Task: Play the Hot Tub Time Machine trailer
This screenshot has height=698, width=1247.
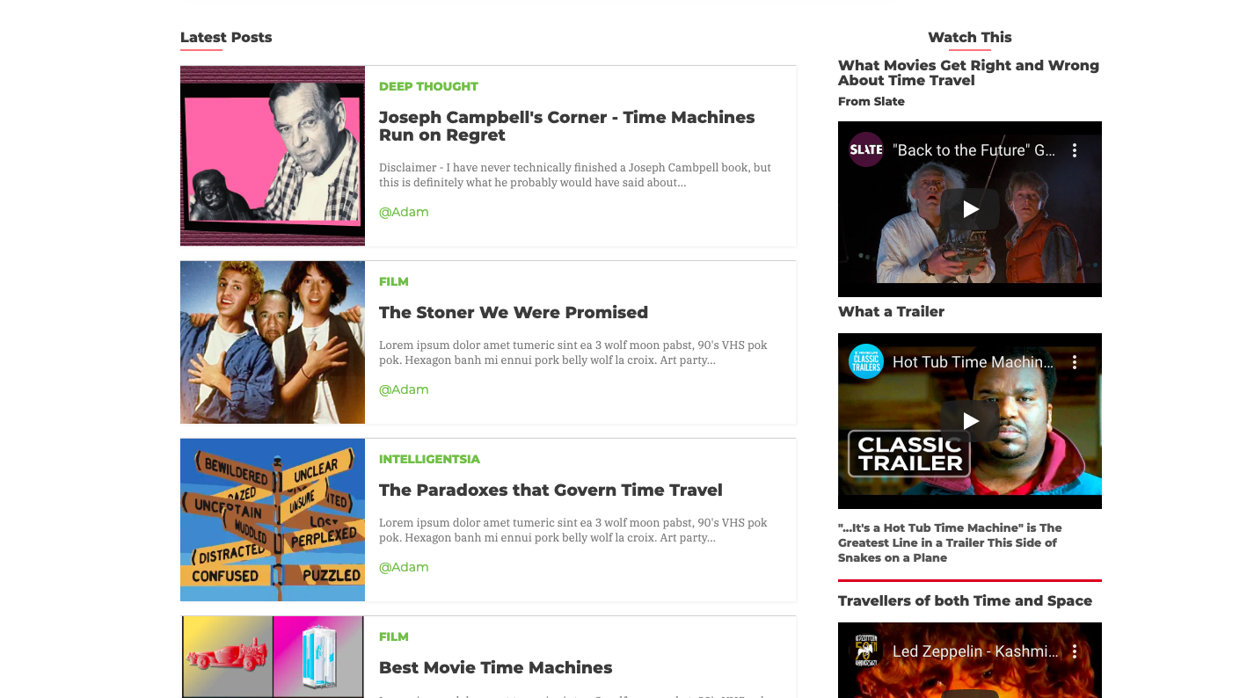Action: click(970, 421)
